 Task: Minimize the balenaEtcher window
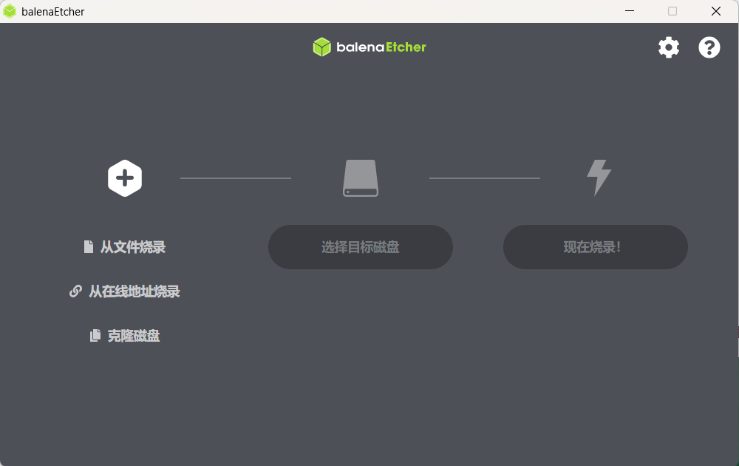pos(629,11)
